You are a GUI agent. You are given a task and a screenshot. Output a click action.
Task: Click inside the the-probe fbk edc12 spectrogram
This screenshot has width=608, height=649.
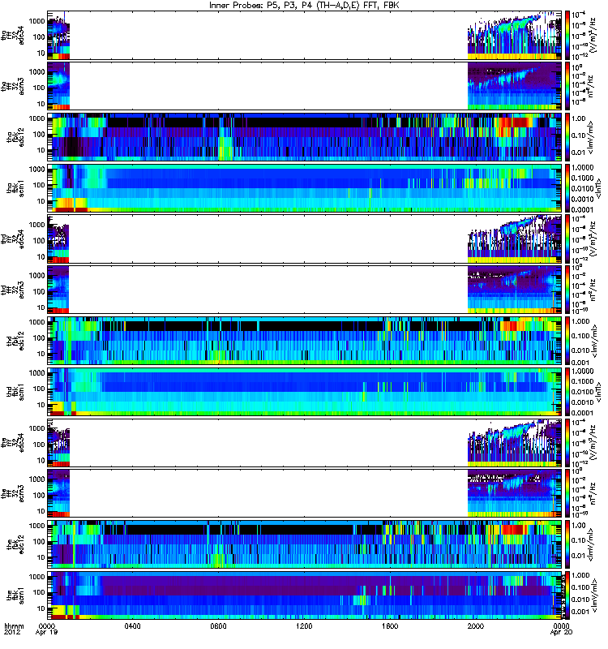coord(305,545)
